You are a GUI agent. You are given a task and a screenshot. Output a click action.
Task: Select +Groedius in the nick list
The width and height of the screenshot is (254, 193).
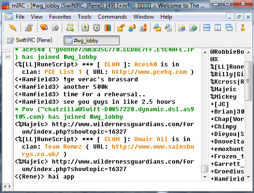(227, 171)
